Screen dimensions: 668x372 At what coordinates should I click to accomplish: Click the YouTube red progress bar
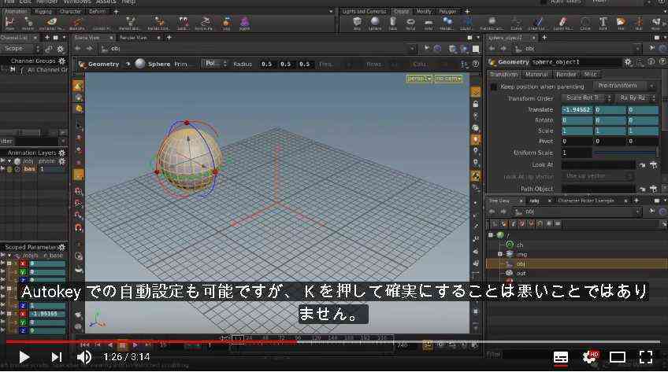(151, 341)
